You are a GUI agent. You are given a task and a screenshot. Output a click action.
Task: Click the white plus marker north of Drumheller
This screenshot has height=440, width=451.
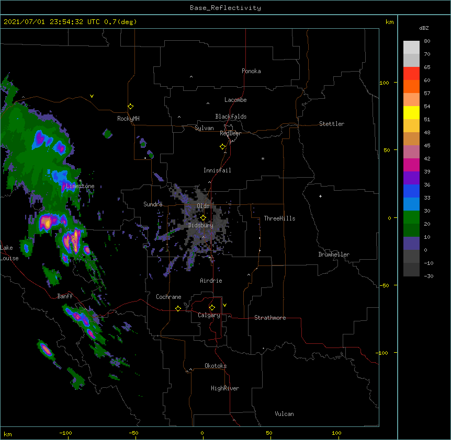tap(320, 196)
